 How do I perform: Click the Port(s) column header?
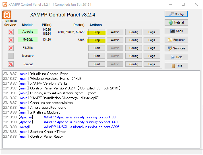click(x=79, y=25)
